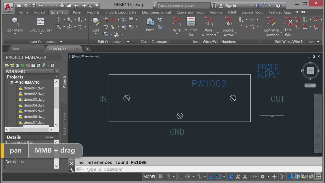Open the Autodesk Exchange X icon
The width and height of the screenshot is (325, 183).
[x=257, y=5]
